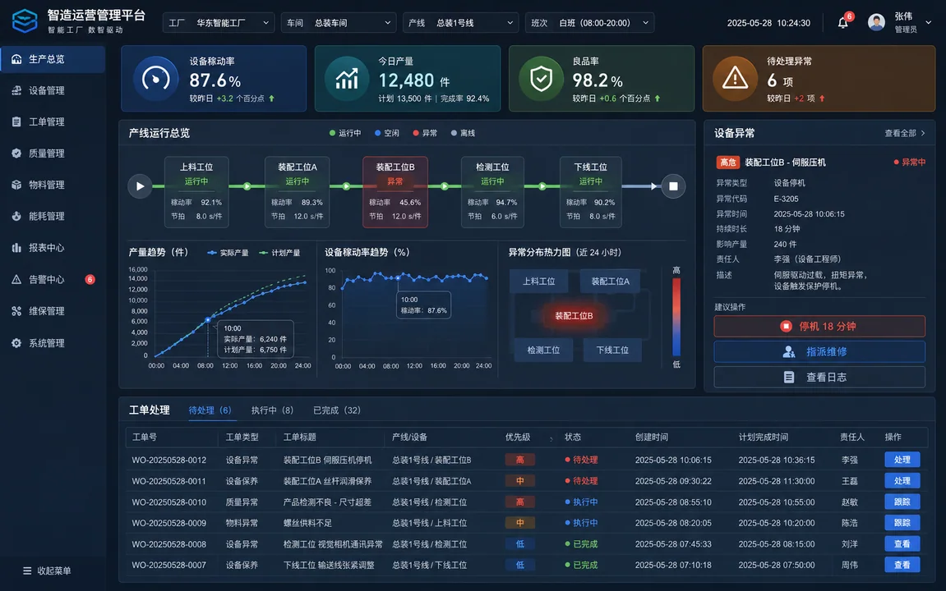The width and height of the screenshot is (946, 591).
Task: Click the 10:00 point on 产量趋势 chart
Action: coord(208,320)
